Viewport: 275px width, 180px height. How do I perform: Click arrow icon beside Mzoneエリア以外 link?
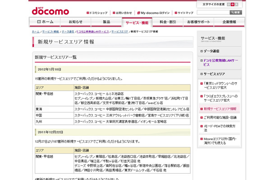[202, 139]
